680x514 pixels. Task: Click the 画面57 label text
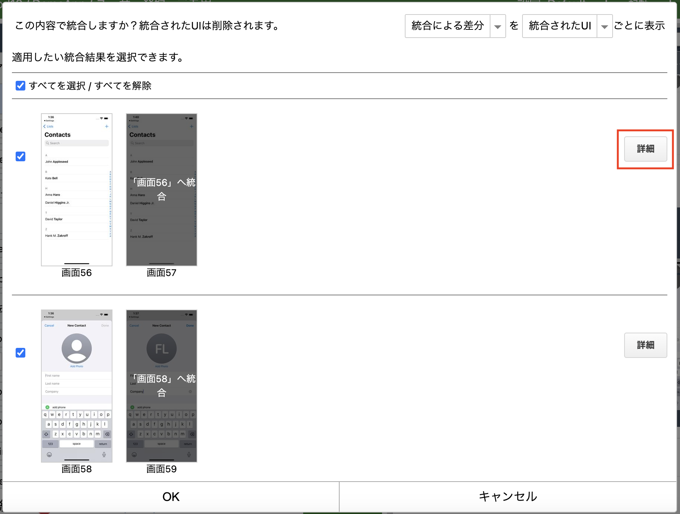(x=162, y=273)
